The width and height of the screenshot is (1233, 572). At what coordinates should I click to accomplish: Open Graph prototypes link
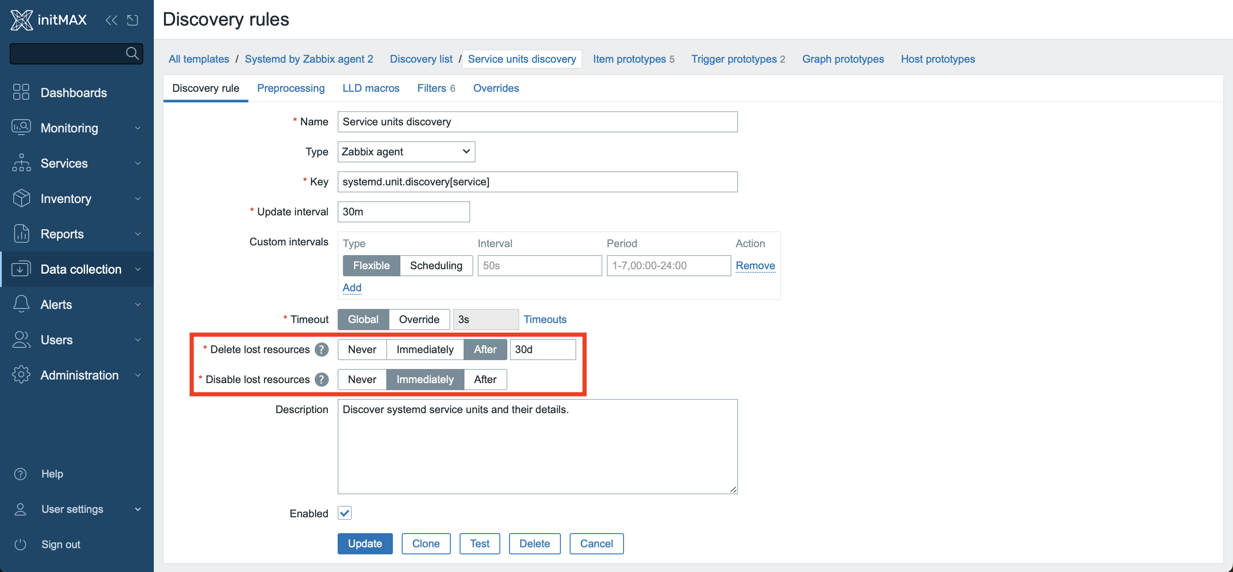click(x=843, y=59)
